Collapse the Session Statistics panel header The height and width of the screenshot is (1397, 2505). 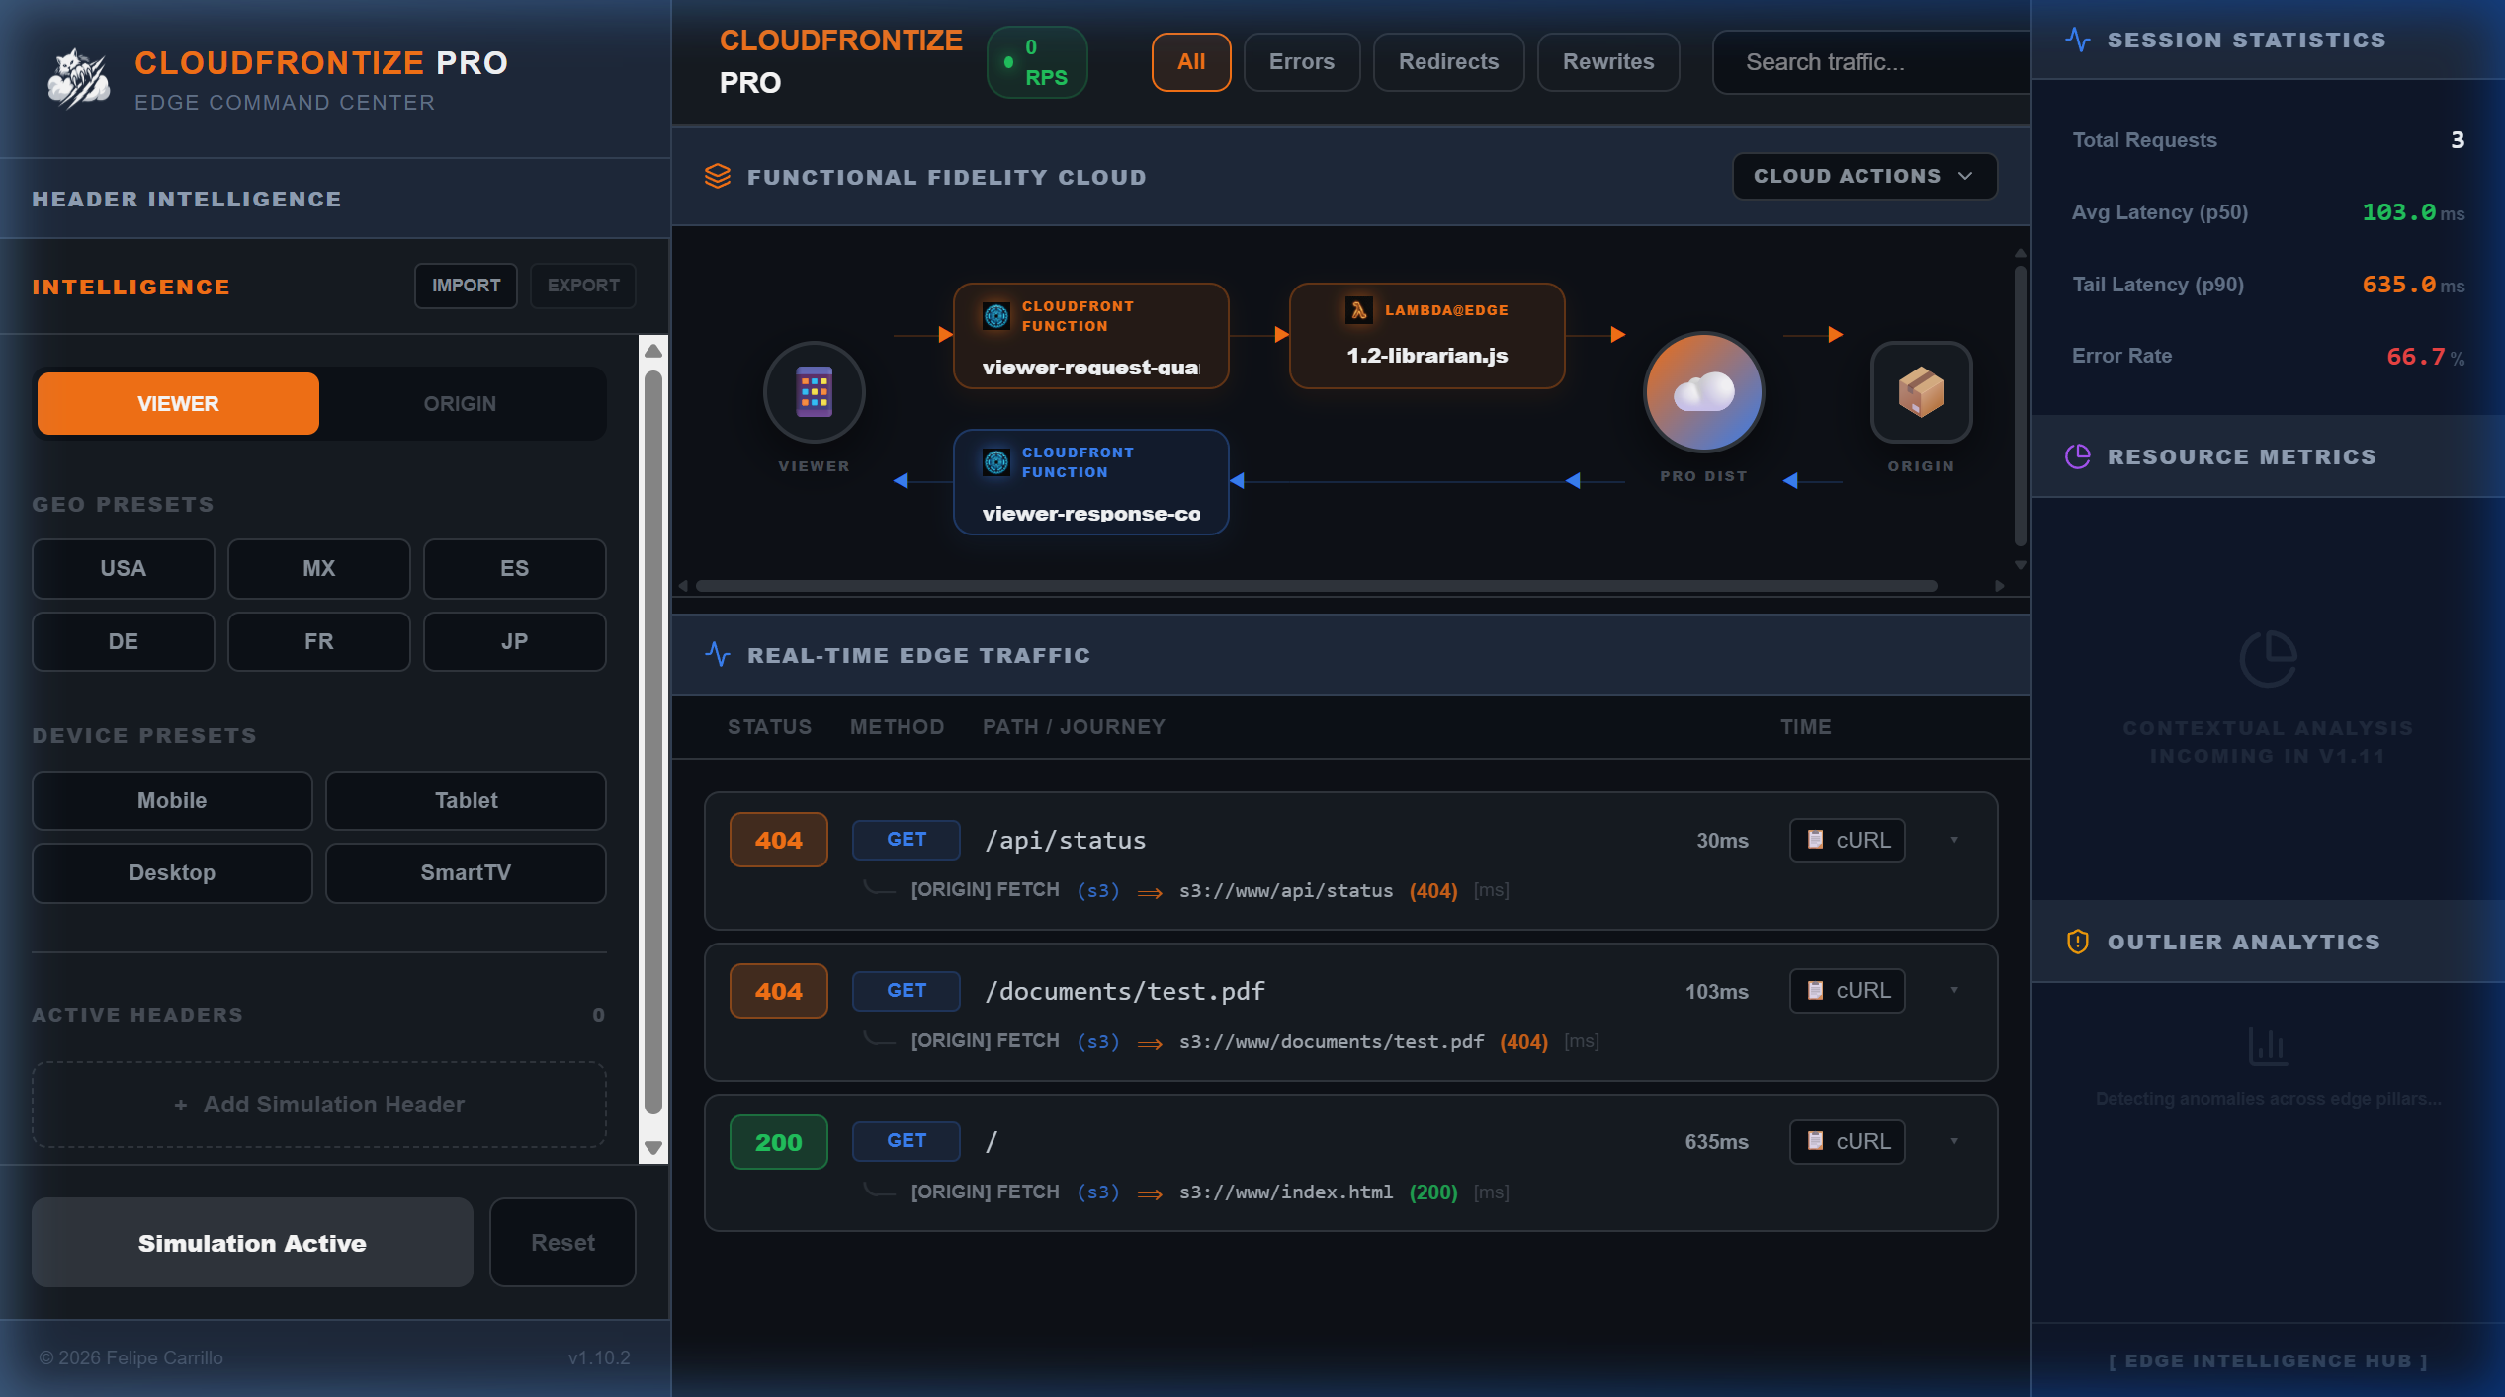pyautogui.click(x=2268, y=40)
